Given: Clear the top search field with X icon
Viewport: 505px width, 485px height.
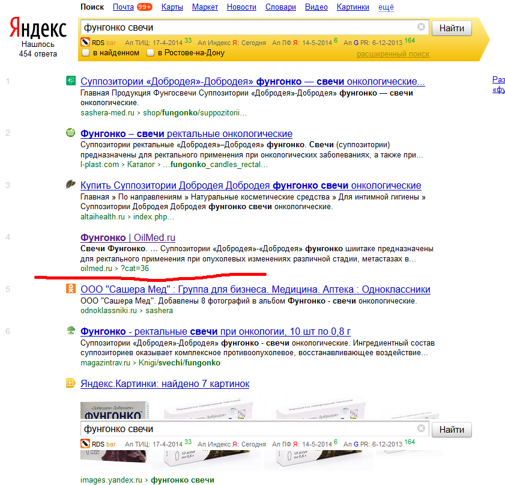Looking at the screenshot, I should click(421, 27).
